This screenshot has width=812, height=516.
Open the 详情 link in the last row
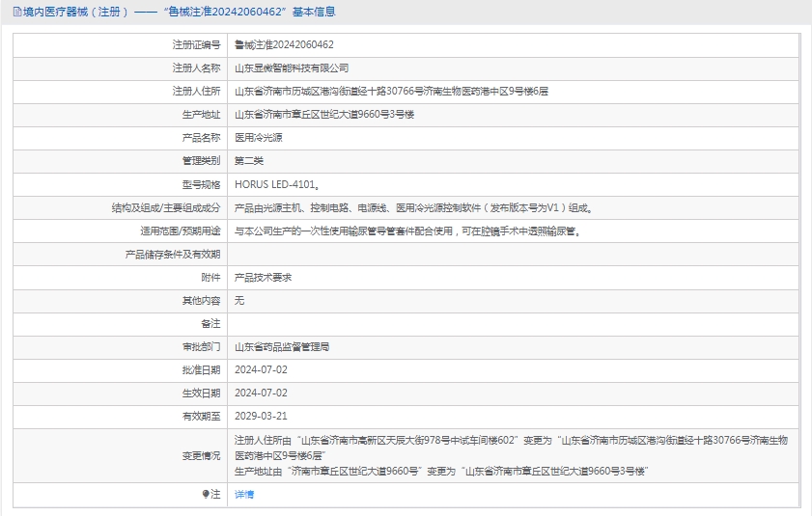(244, 494)
